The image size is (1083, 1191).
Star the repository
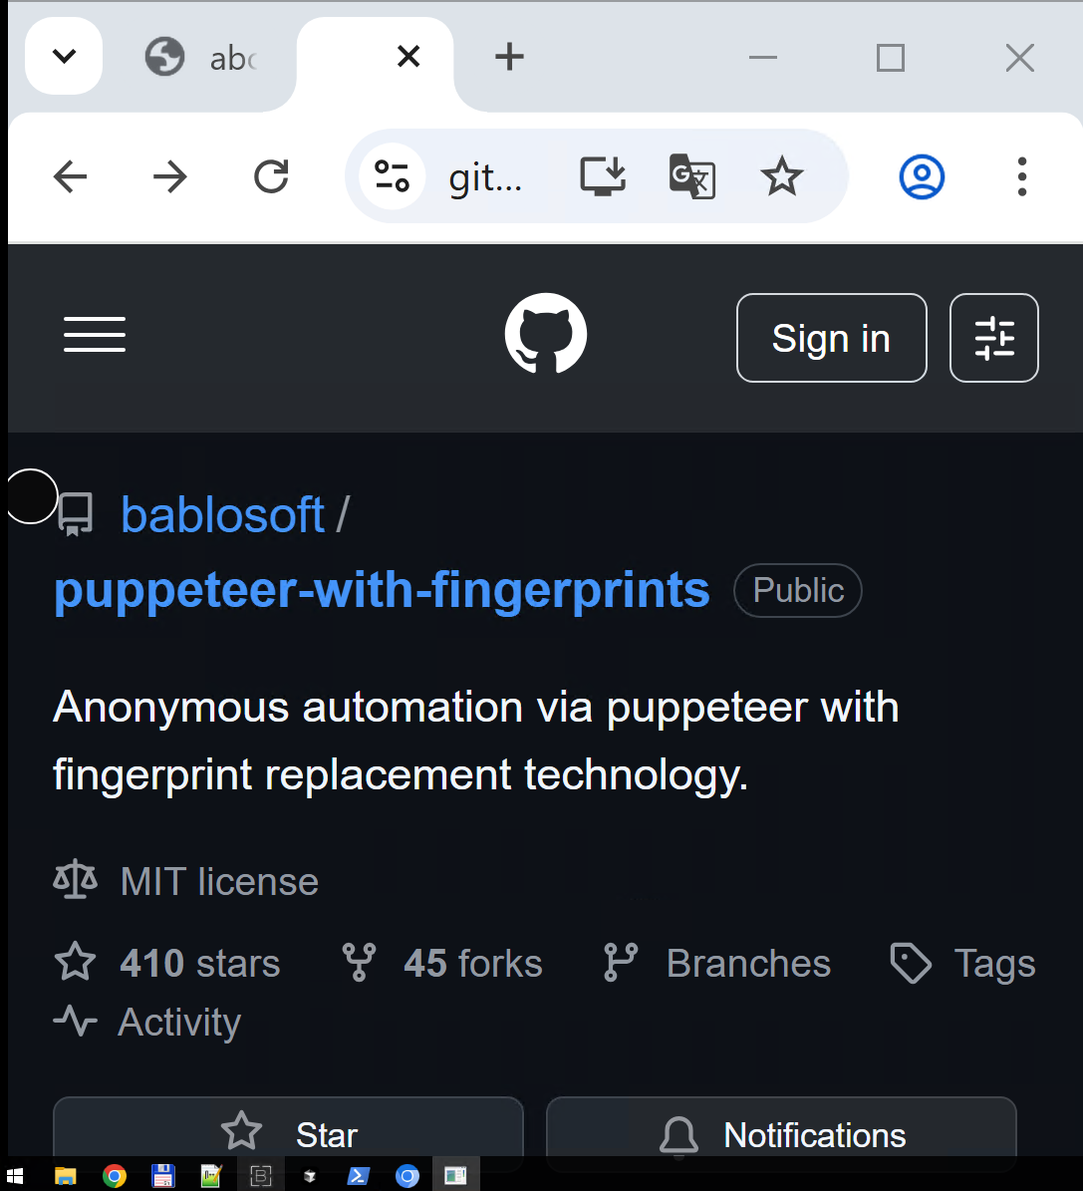pos(288,1135)
